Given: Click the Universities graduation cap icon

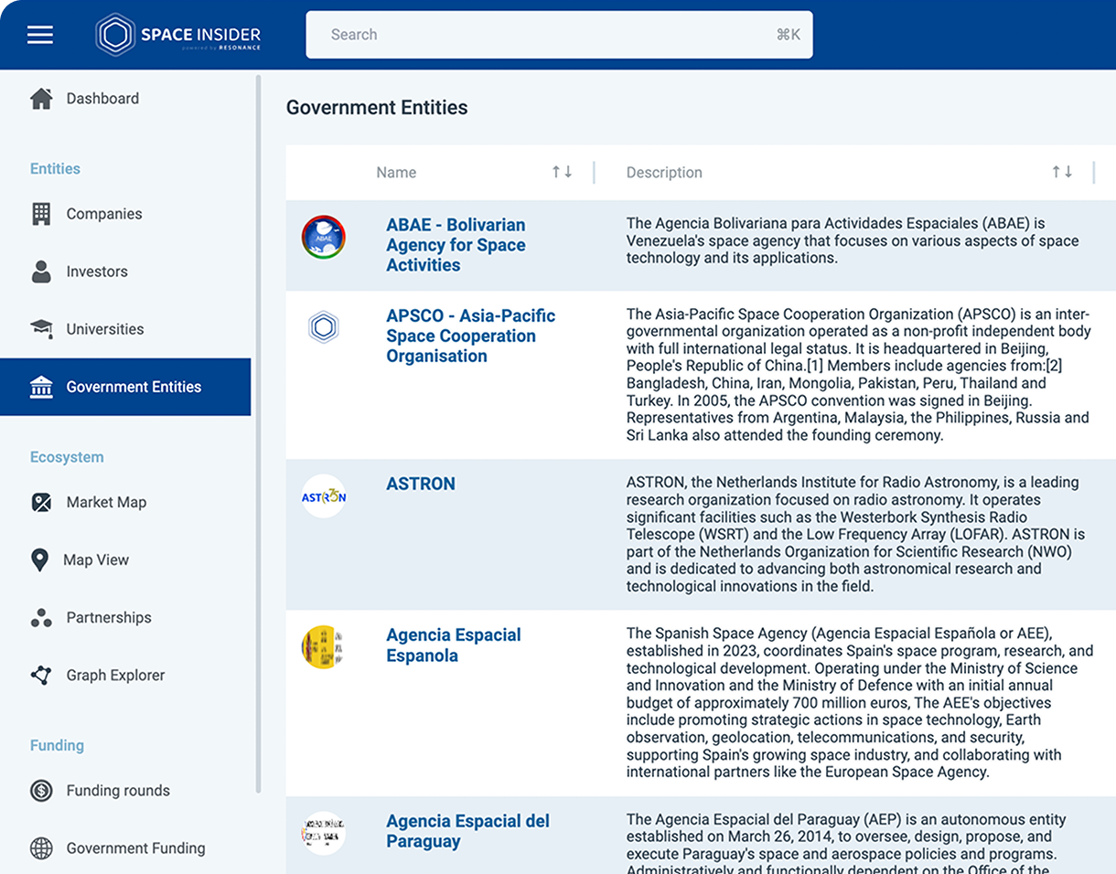Looking at the screenshot, I should (x=41, y=329).
